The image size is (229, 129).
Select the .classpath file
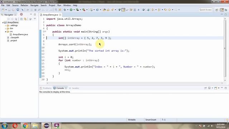[14, 38]
